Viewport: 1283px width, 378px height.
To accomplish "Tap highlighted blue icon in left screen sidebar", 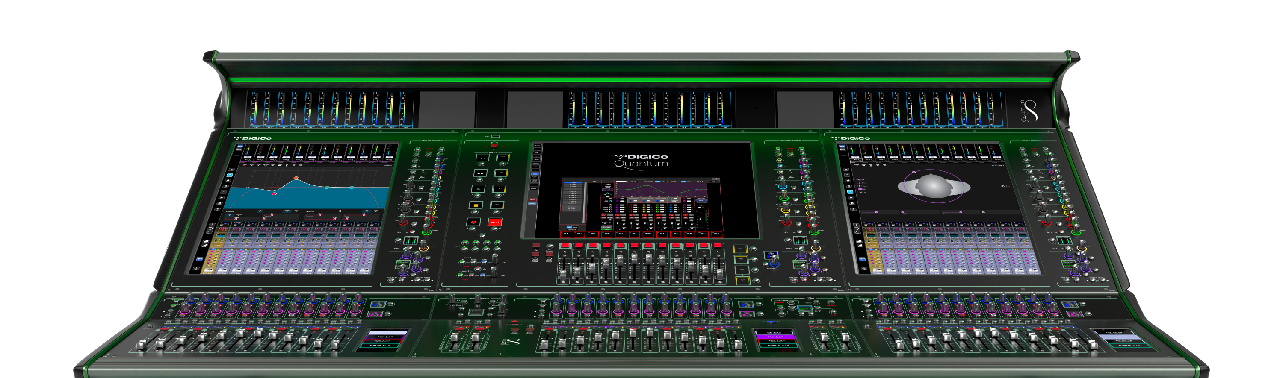I will pos(230,175).
